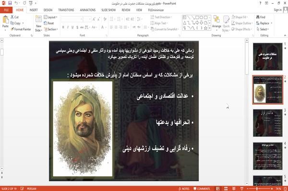Click the Cut scissors button

click(x=14, y=17)
